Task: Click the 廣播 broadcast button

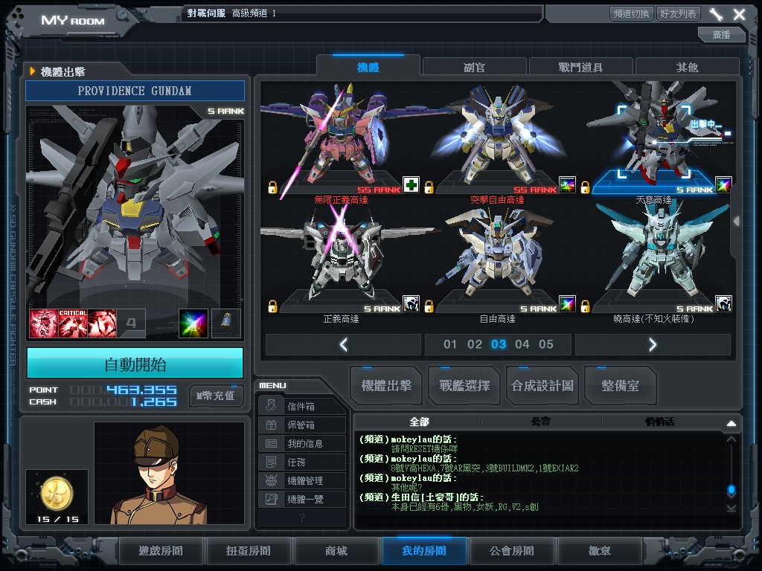Action: point(721,34)
